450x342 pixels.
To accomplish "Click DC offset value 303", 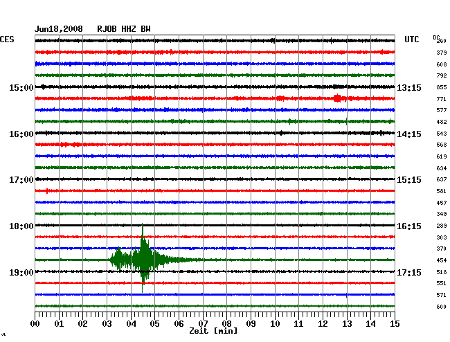I will (x=442, y=237).
